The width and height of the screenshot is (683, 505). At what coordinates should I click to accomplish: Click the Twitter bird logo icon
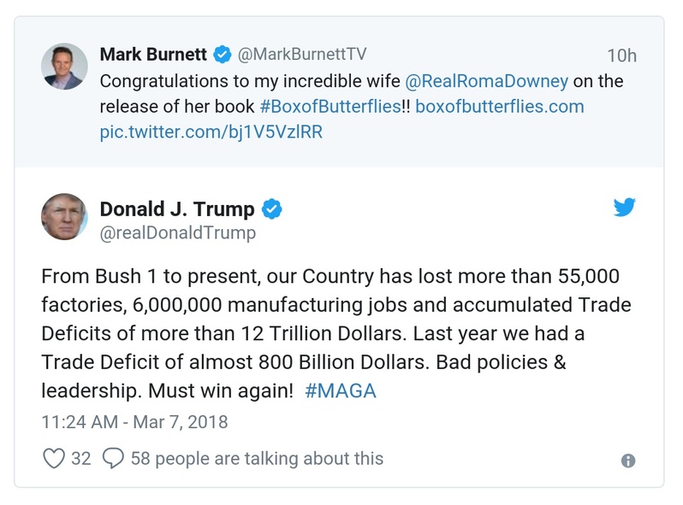624,208
